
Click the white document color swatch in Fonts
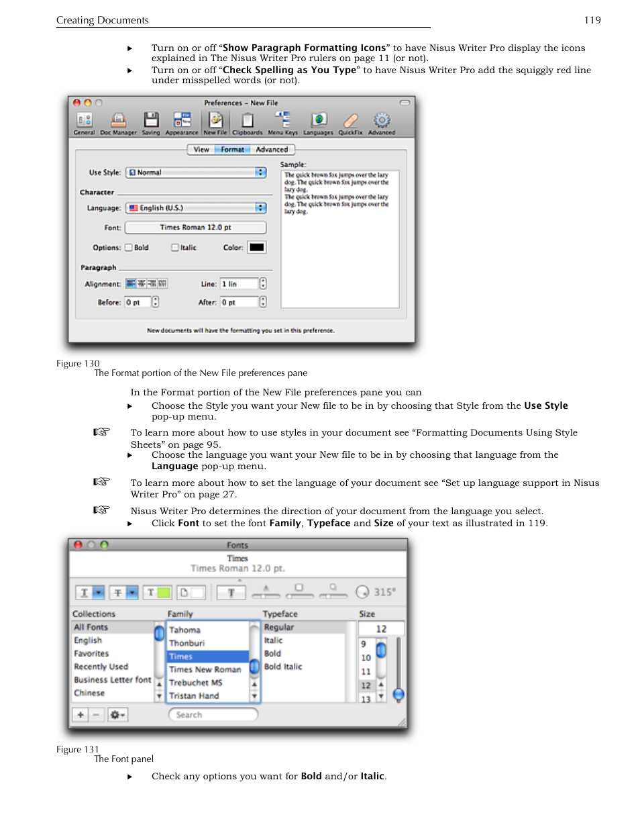(x=197, y=593)
